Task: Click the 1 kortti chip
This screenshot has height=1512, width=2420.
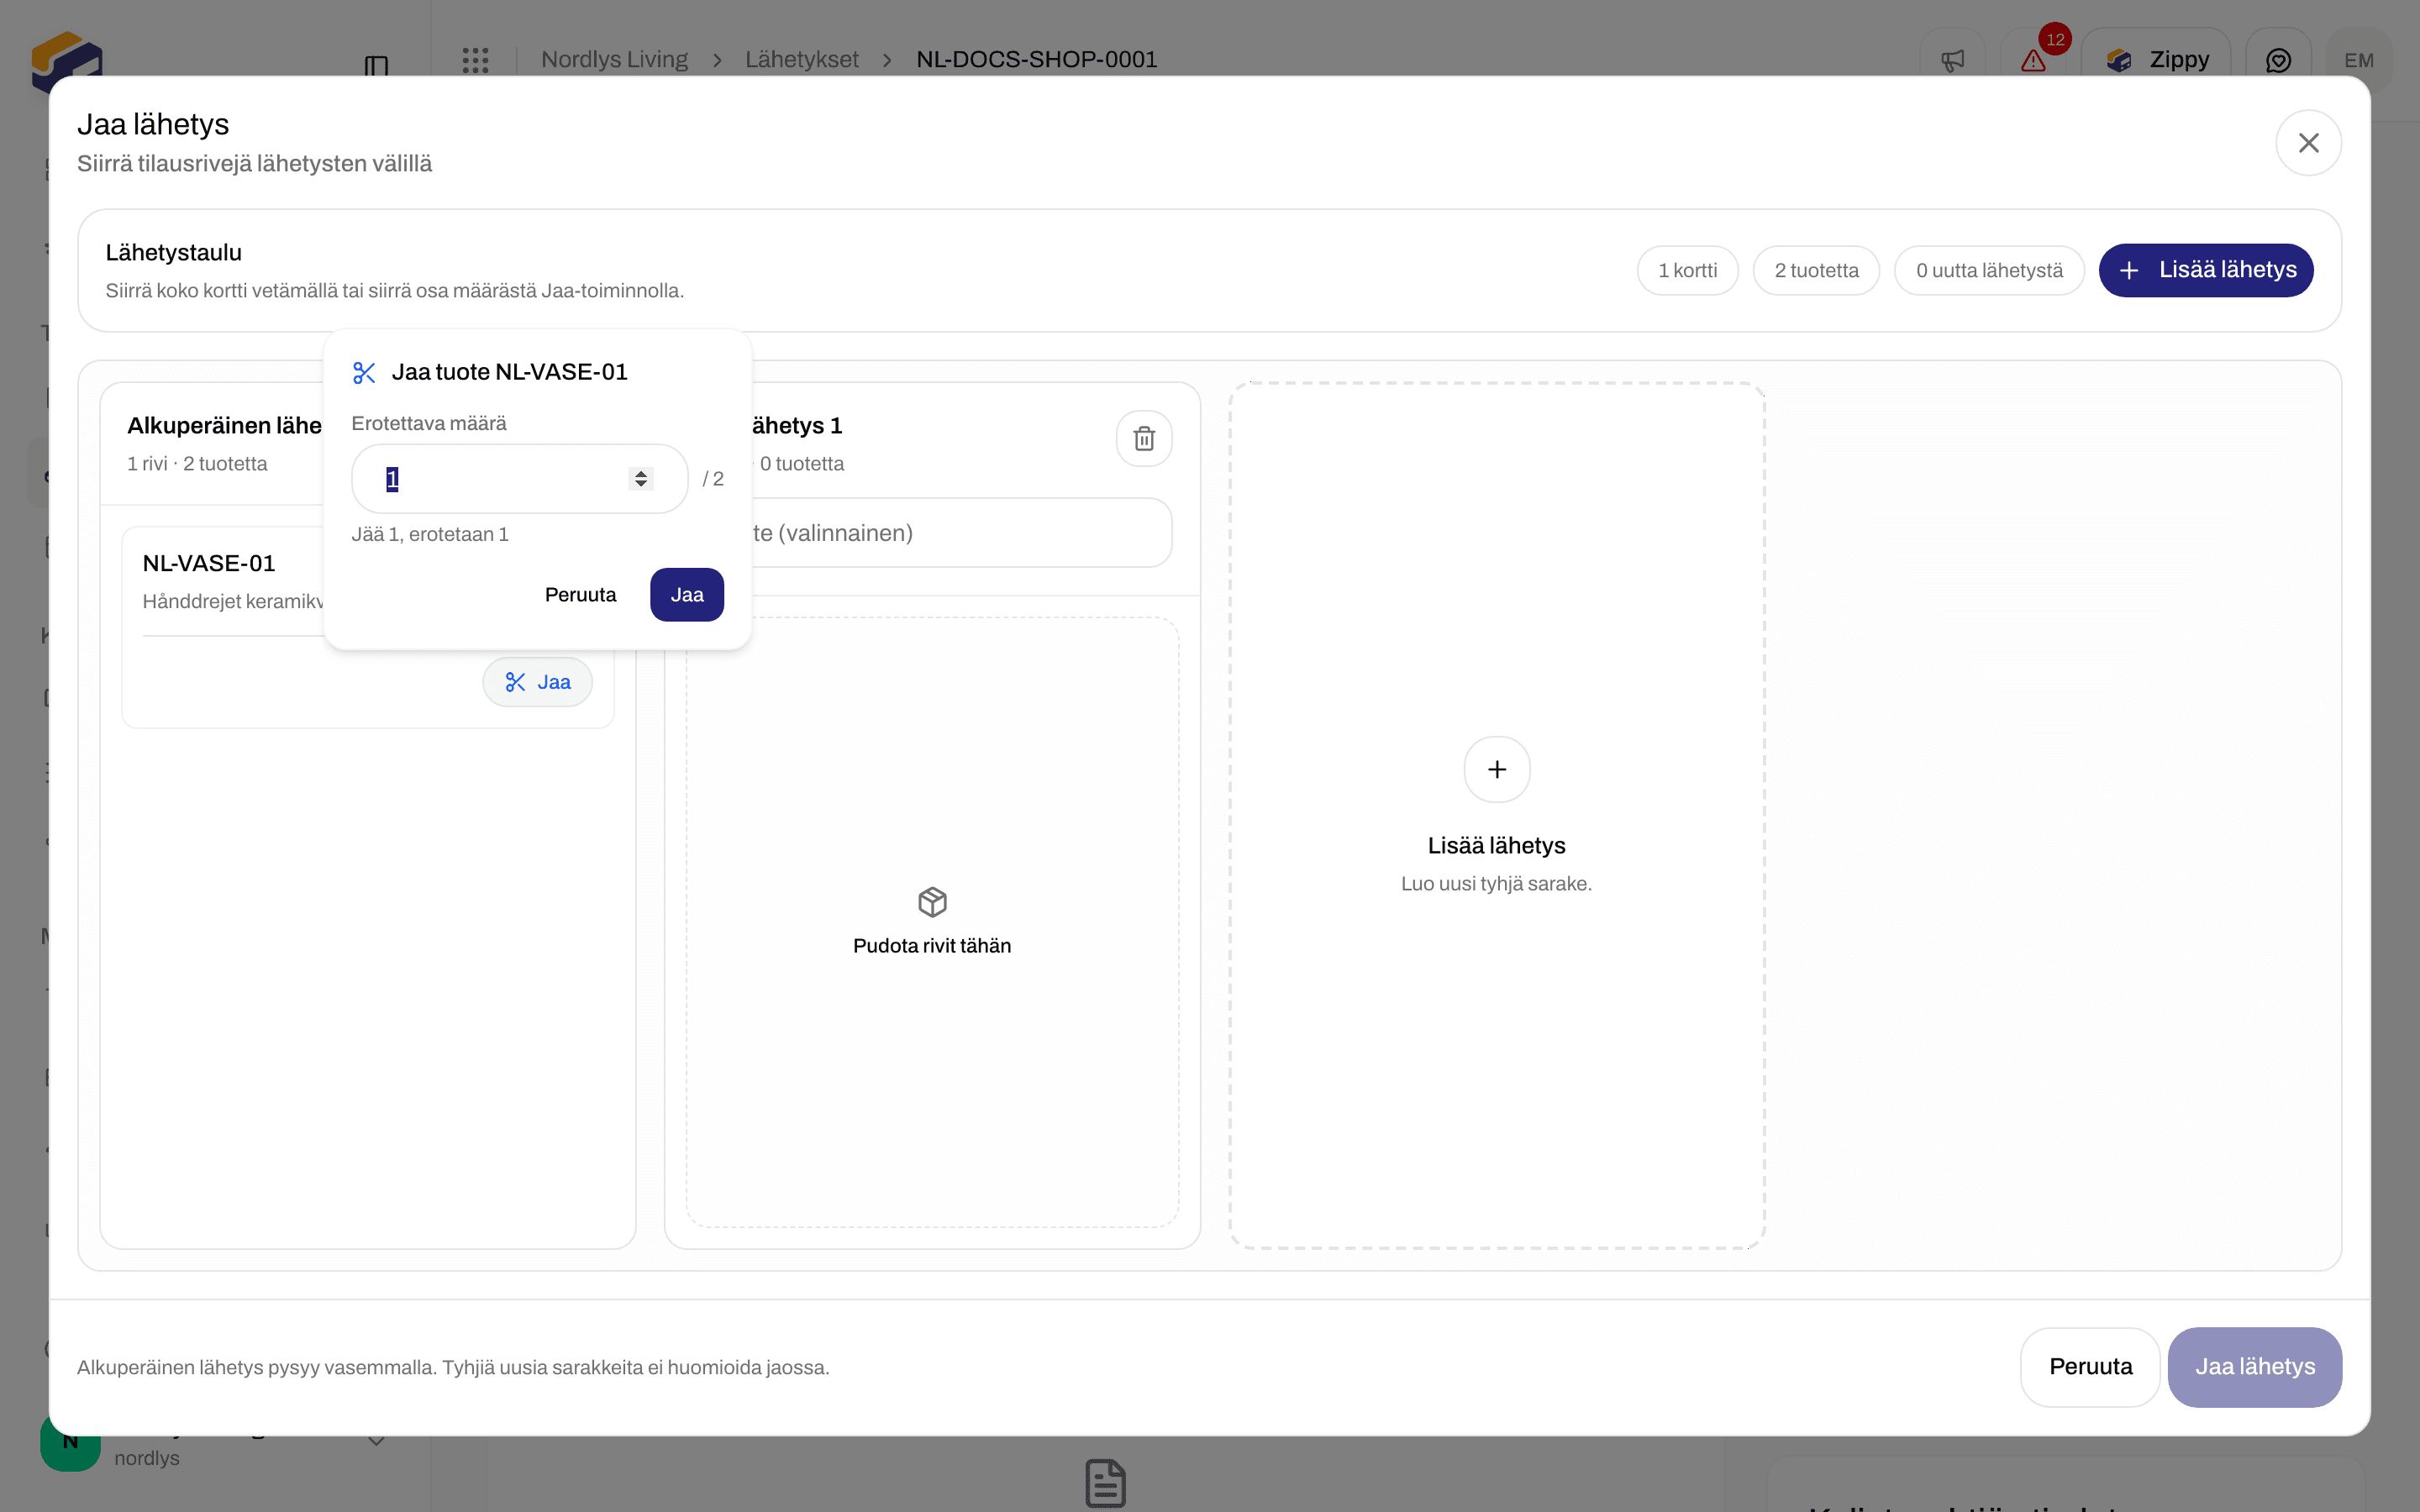Action: pyautogui.click(x=1687, y=270)
